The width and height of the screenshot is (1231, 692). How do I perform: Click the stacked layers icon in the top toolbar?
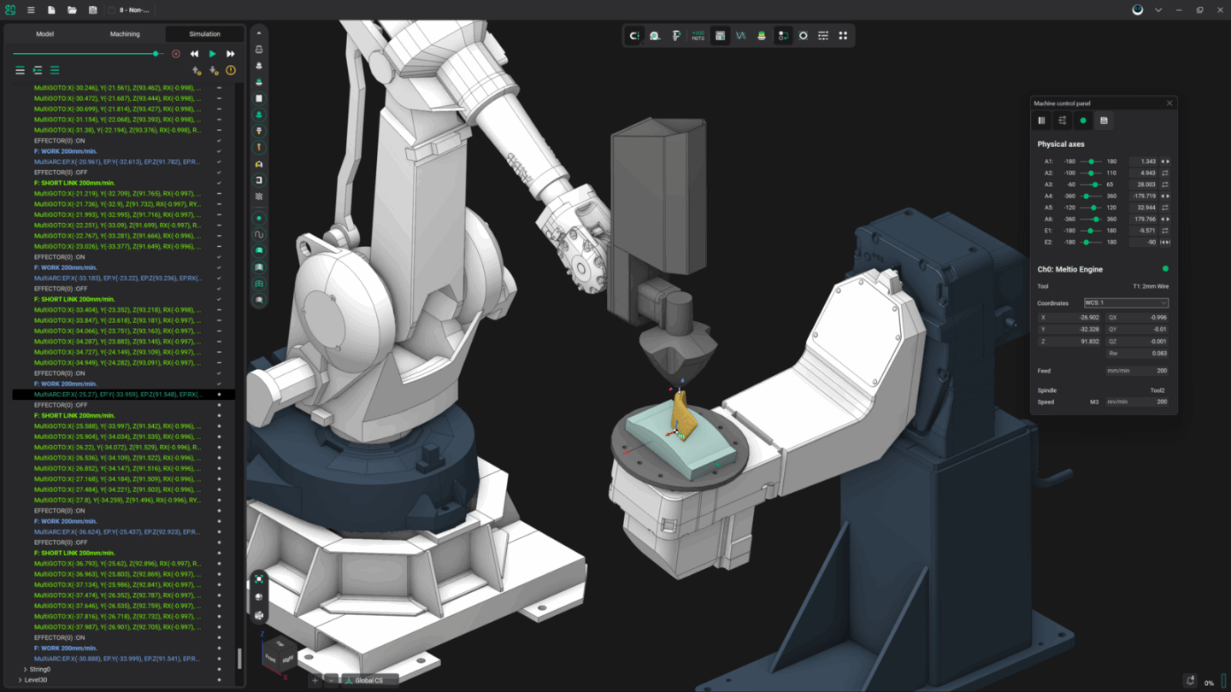761,35
